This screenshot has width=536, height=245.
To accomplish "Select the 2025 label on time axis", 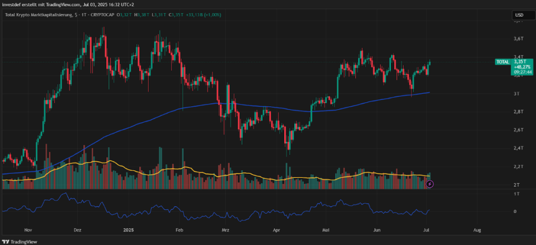I will click(129, 230).
